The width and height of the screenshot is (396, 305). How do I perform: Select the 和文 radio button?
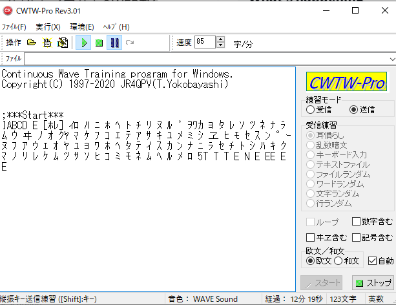point(347,260)
